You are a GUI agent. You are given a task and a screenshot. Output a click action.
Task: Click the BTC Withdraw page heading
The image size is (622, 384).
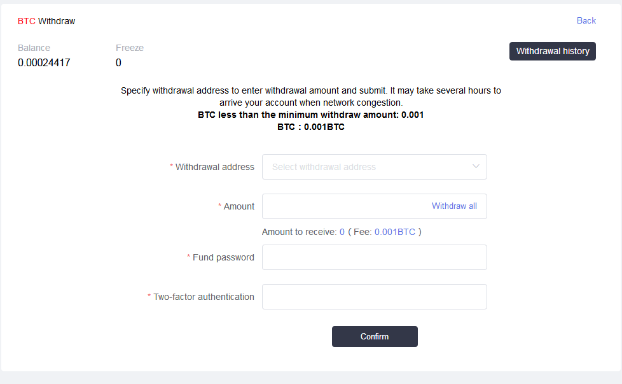pyautogui.click(x=46, y=21)
